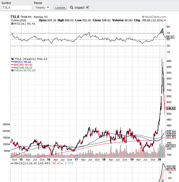
Task: Click the TSLA (Weekly) candlestick legend icon
Action: [12, 59]
